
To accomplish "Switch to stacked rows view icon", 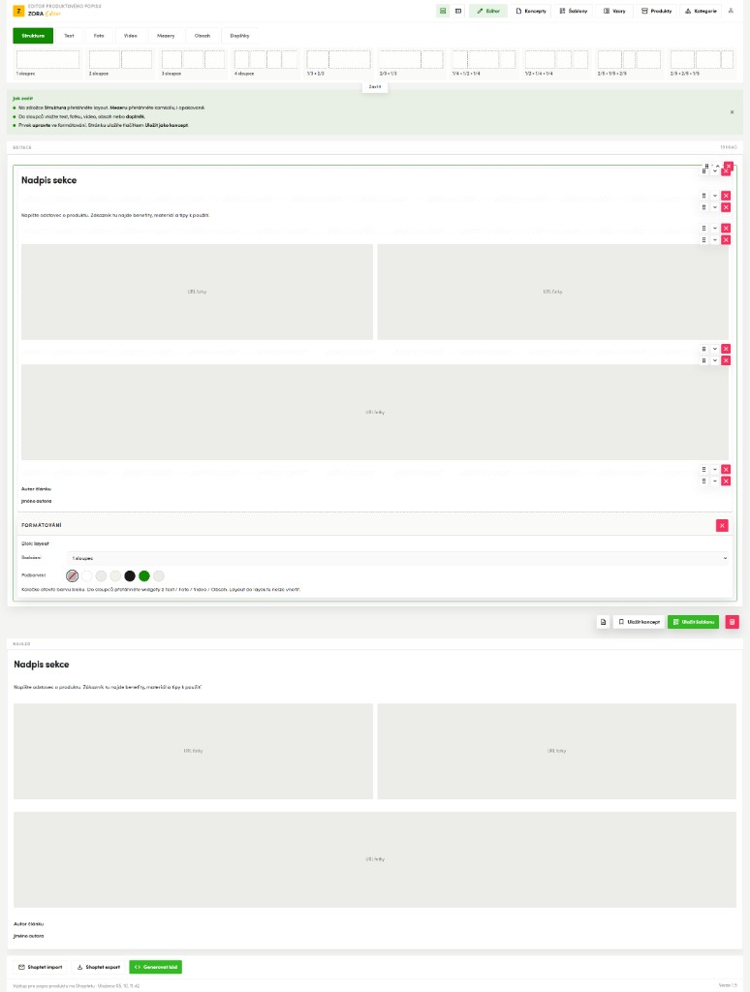I will tap(443, 11).
